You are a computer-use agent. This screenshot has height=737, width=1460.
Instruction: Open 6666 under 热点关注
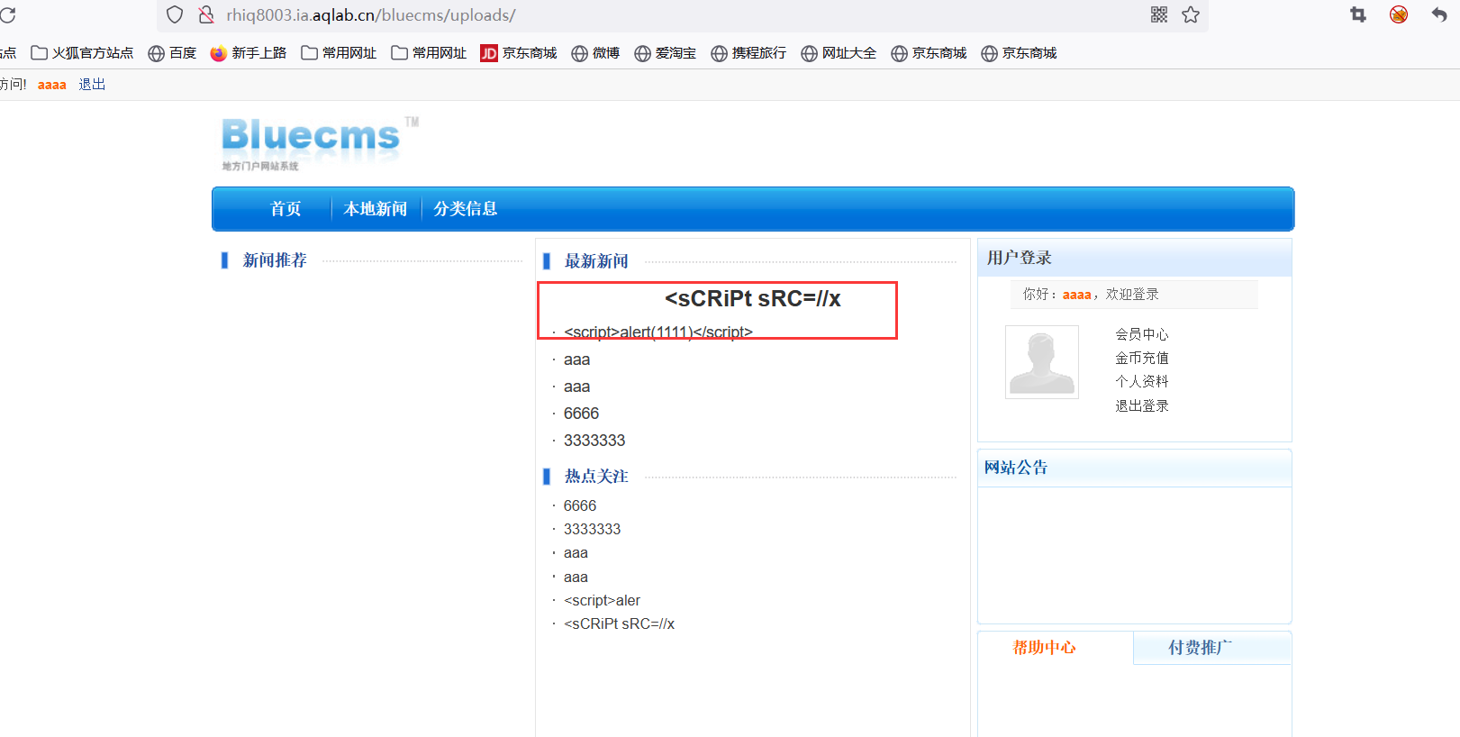[580, 506]
